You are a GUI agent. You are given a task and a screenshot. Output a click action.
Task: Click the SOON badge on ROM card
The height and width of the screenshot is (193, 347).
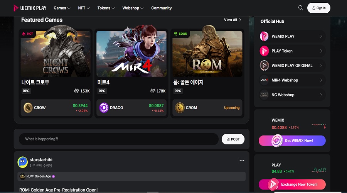(180, 34)
